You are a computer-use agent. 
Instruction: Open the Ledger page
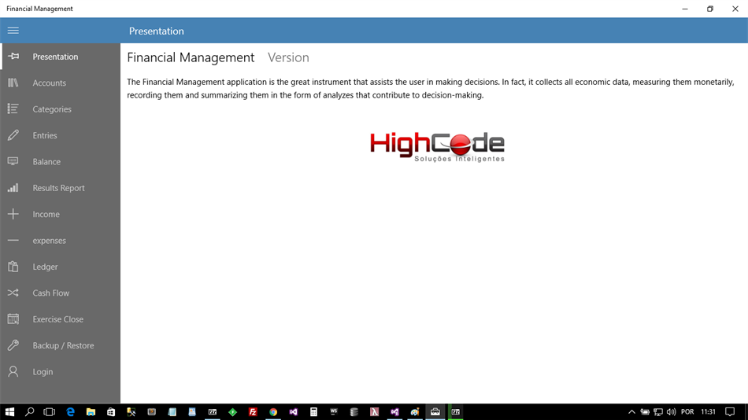click(x=60, y=267)
